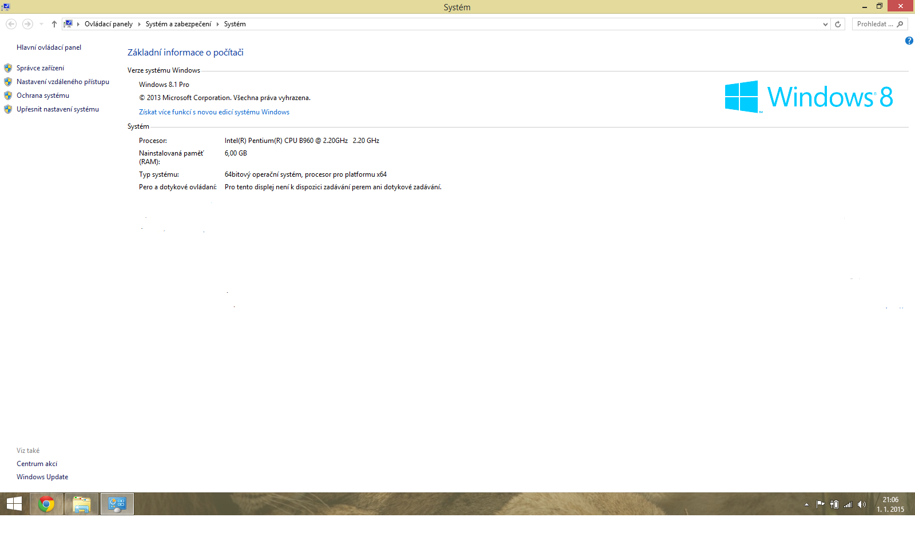The image size is (915, 549).
Task: Click the shield icon beside Správce zařízení
Action: click(x=8, y=68)
